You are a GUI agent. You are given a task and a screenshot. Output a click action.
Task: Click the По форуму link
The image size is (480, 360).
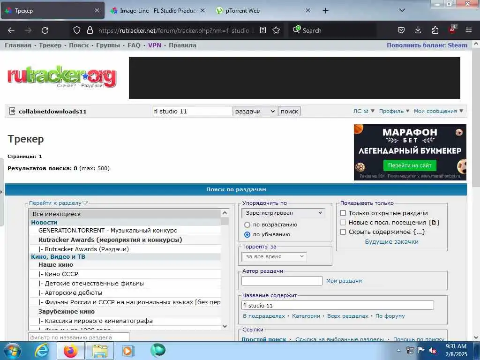coord(390,316)
